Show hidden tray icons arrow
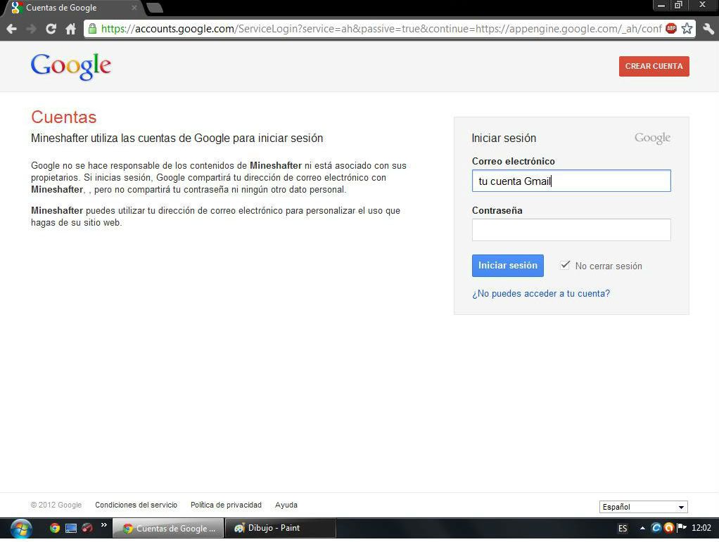719x542 pixels. (x=642, y=528)
